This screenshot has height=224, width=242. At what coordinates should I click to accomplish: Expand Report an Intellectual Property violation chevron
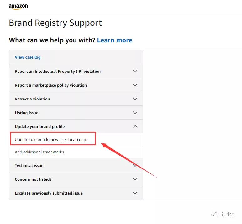point(135,72)
